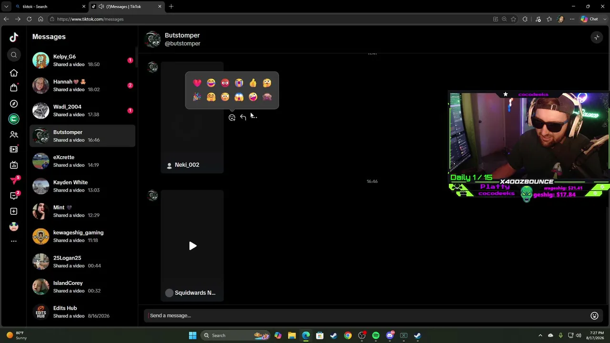This screenshot has height=343, width=610.
Task: Open the More ellipsis in sidebar
Action: coord(14,241)
